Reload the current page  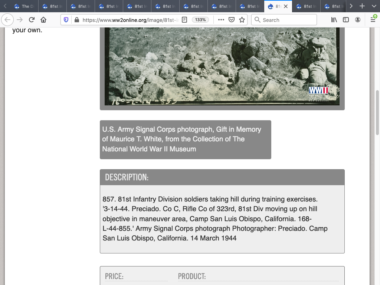tap(32, 20)
